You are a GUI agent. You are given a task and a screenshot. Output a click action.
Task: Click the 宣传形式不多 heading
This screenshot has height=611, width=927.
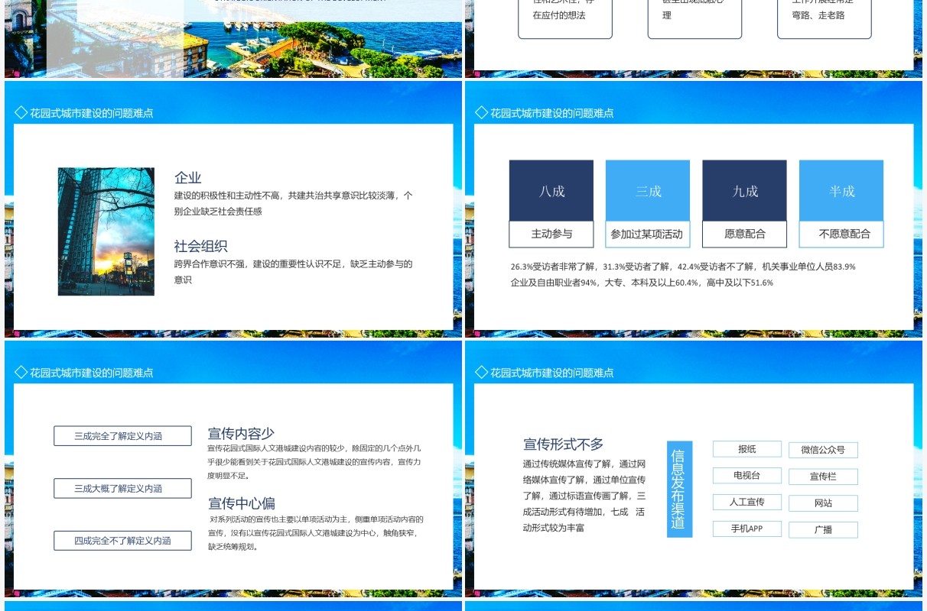(564, 444)
